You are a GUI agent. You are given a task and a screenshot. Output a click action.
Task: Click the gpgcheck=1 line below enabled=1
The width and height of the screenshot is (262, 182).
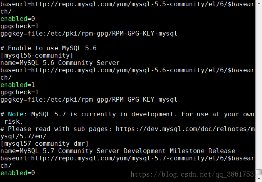pyautogui.click(x=20, y=92)
